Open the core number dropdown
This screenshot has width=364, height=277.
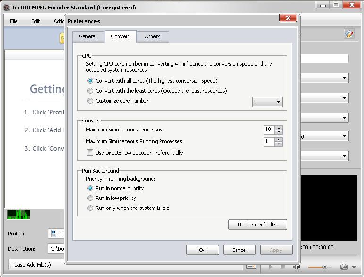(267, 102)
